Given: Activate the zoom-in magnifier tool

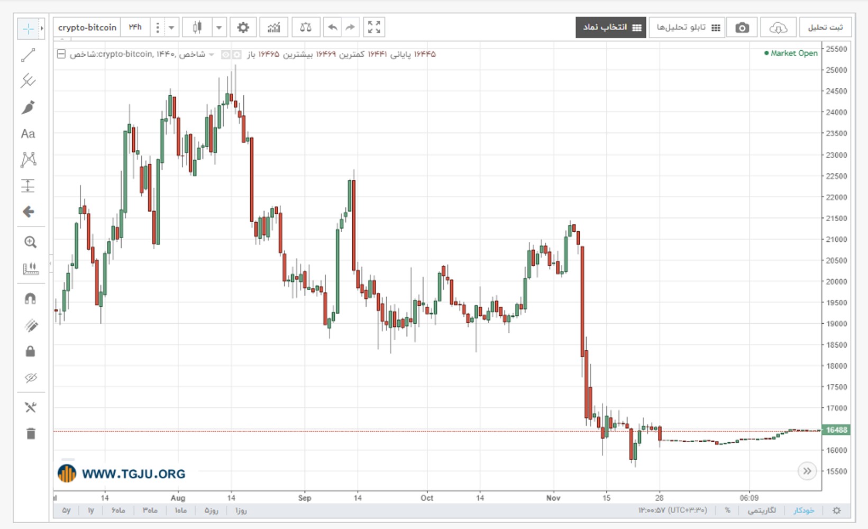Looking at the screenshot, I should tap(30, 242).
